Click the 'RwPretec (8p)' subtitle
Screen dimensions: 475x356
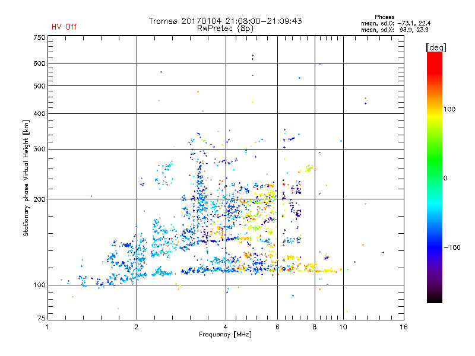(x=225, y=28)
